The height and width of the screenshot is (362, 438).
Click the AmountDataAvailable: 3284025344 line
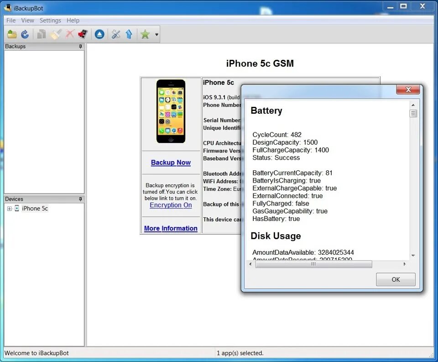(x=303, y=252)
